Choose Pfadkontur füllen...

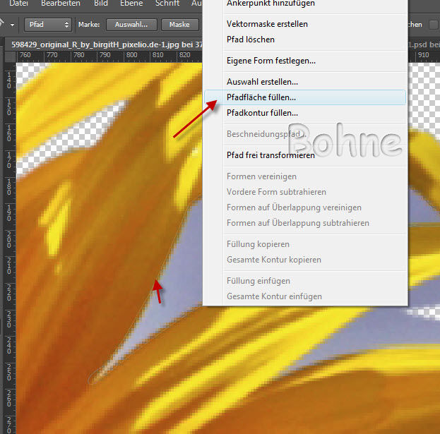tap(262, 113)
